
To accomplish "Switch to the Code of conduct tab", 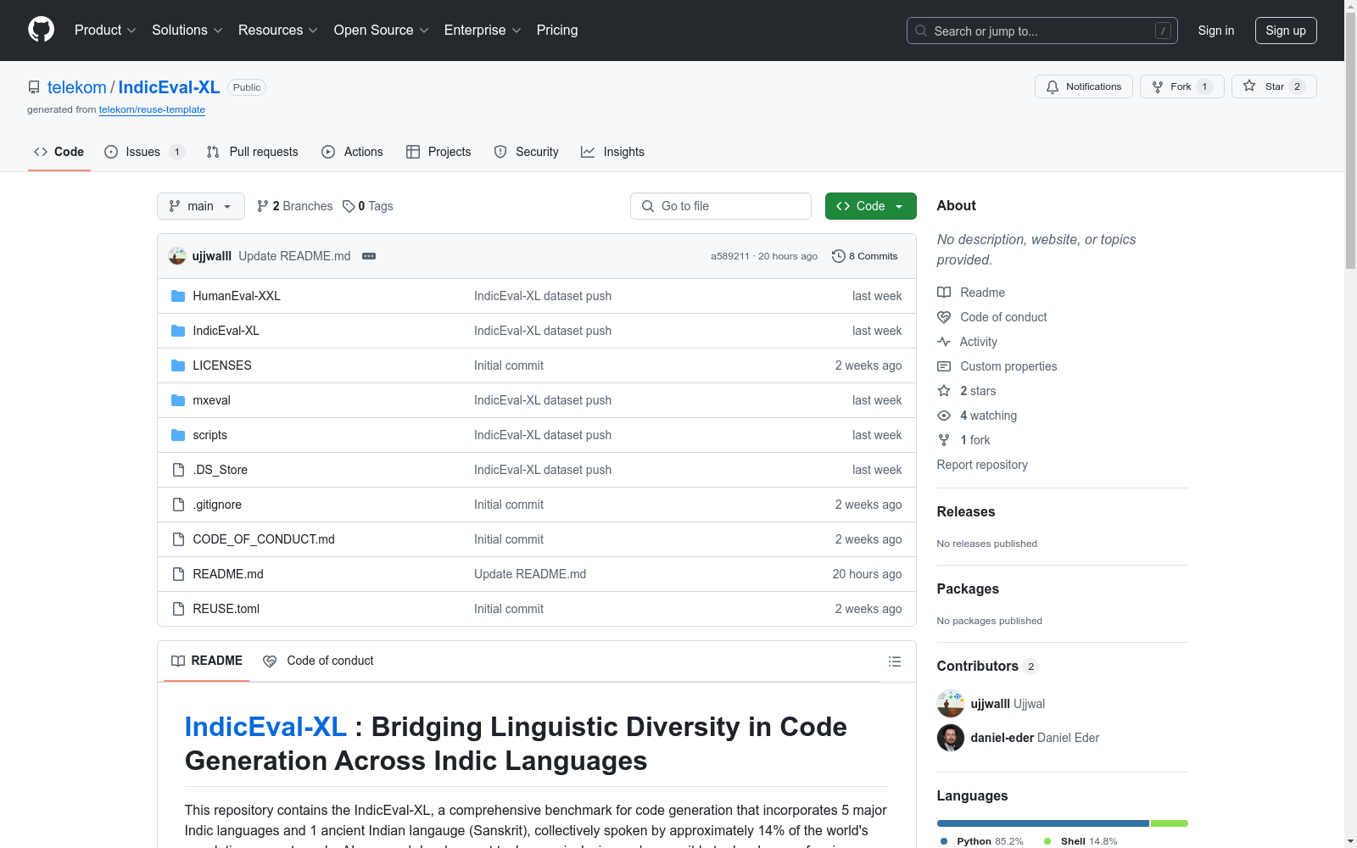I will (318, 661).
